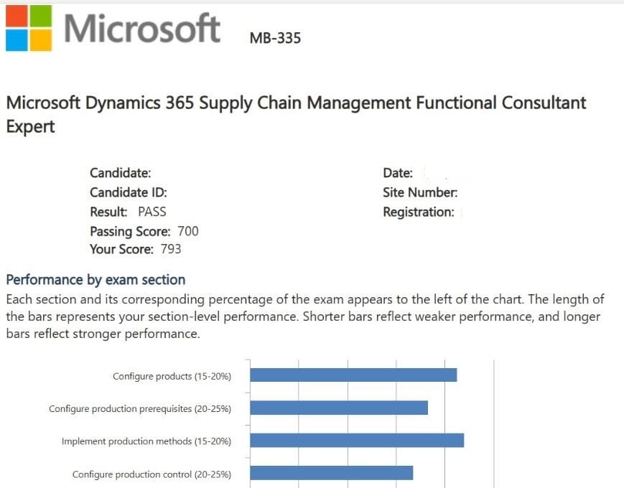Select the MB-335 exam code
Image resolution: width=624 pixels, height=488 pixels.
pyautogui.click(x=275, y=38)
